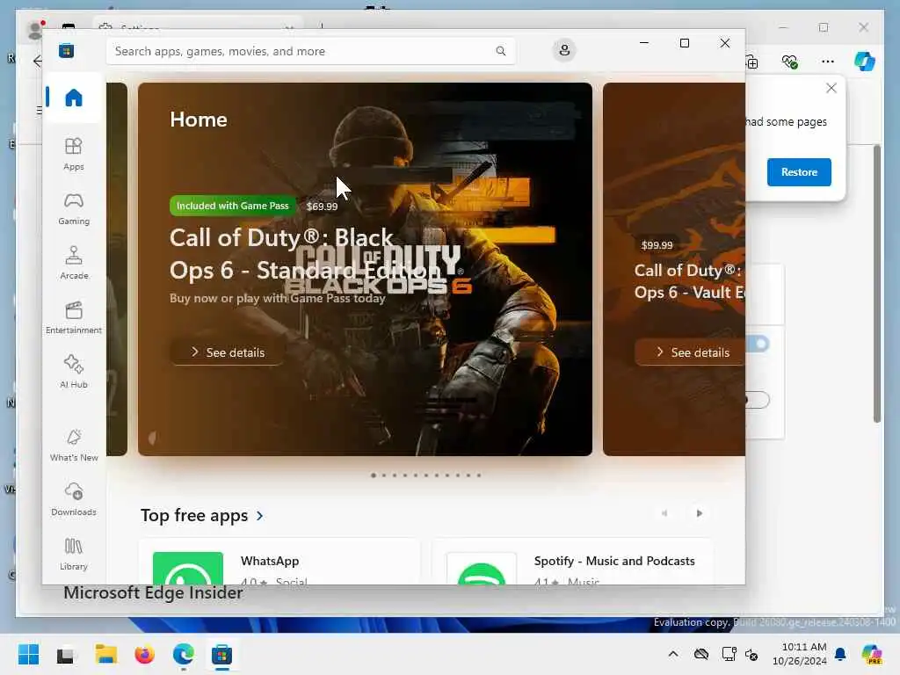Open Top free apps list
The height and width of the screenshot is (675, 900).
pos(194,515)
